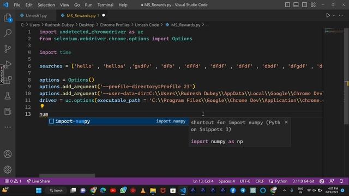Toggle the Secondary Side Bar layout icon
349x196 pixels.
(304, 5)
